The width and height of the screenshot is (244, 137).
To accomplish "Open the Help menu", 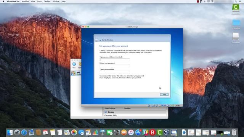I will (64, 2).
